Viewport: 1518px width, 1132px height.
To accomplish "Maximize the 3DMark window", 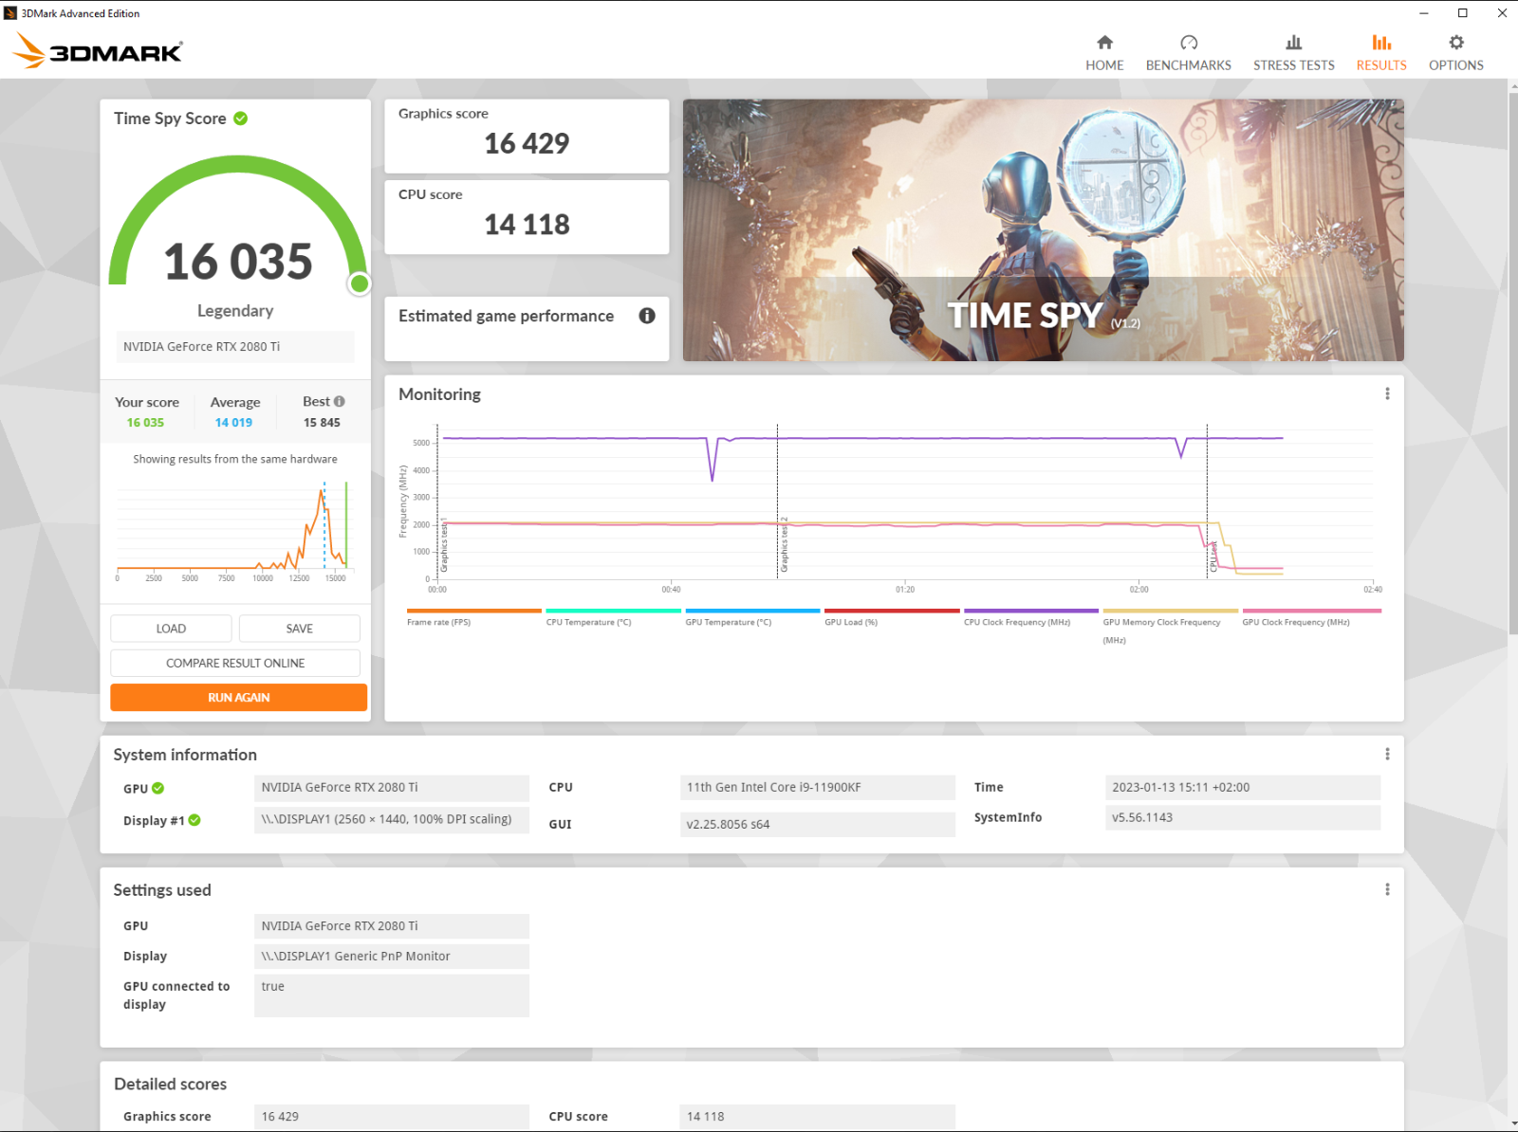I will pos(1462,12).
